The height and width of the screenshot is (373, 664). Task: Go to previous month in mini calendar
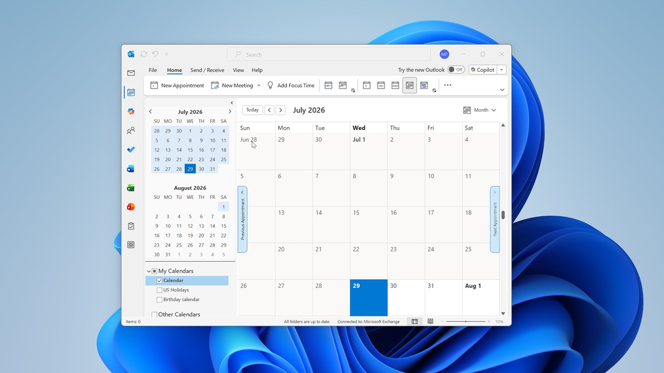click(x=150, y=112)
